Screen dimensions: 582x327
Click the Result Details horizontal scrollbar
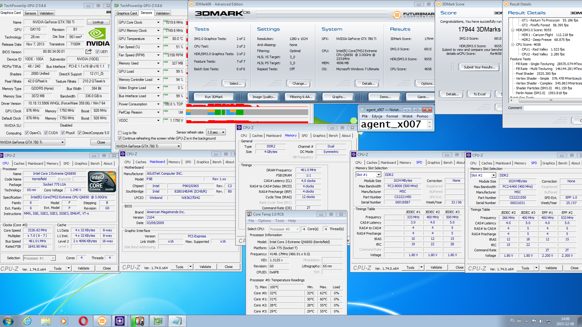tap(546, 100)
